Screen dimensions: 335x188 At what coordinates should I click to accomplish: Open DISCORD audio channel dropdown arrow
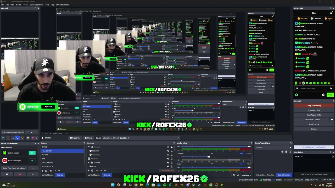(212, 154)
